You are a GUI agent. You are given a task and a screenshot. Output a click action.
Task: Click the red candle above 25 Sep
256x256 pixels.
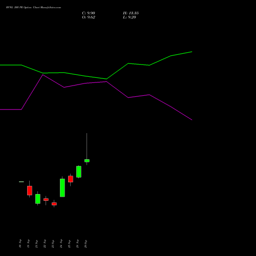point(71,179)
